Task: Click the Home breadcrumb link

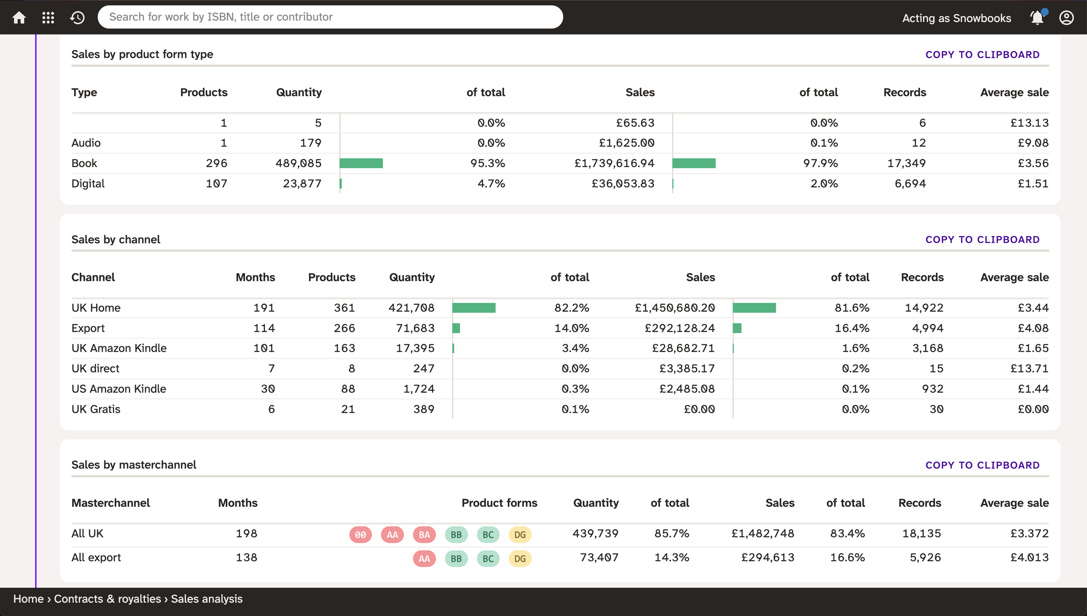Action: tap(28, 598)
